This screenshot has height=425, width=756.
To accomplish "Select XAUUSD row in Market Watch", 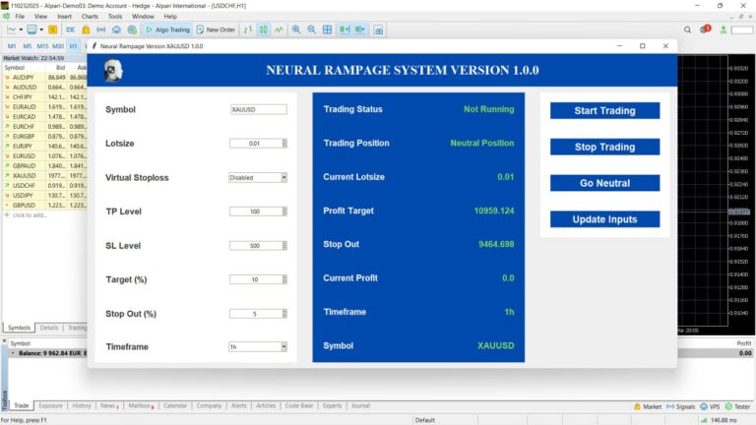I will coord(45,175).
